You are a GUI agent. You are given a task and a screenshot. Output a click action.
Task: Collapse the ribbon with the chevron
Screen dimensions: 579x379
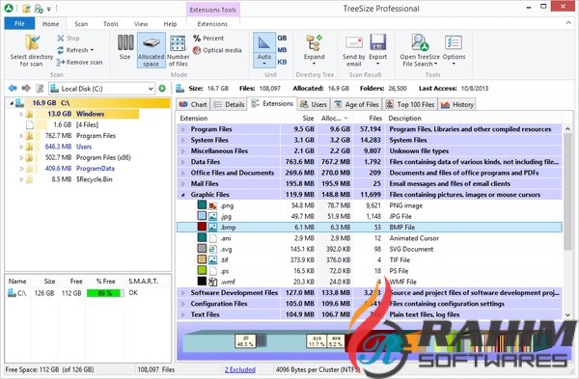coord(568,23)
